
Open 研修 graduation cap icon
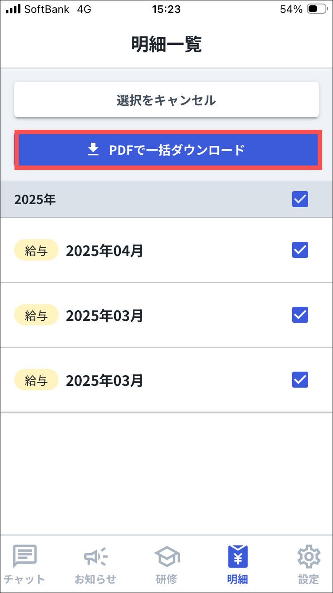tap(166, 556)
